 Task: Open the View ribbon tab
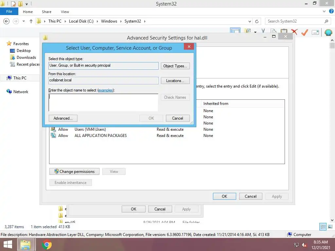[x=65, y=12]
